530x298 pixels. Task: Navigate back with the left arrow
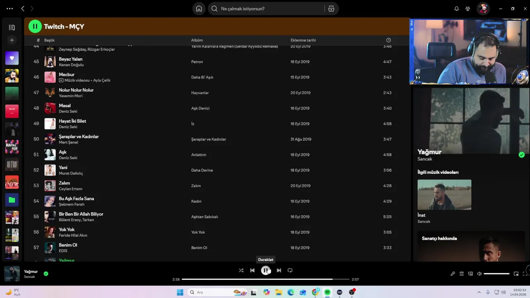click(23, 9)
